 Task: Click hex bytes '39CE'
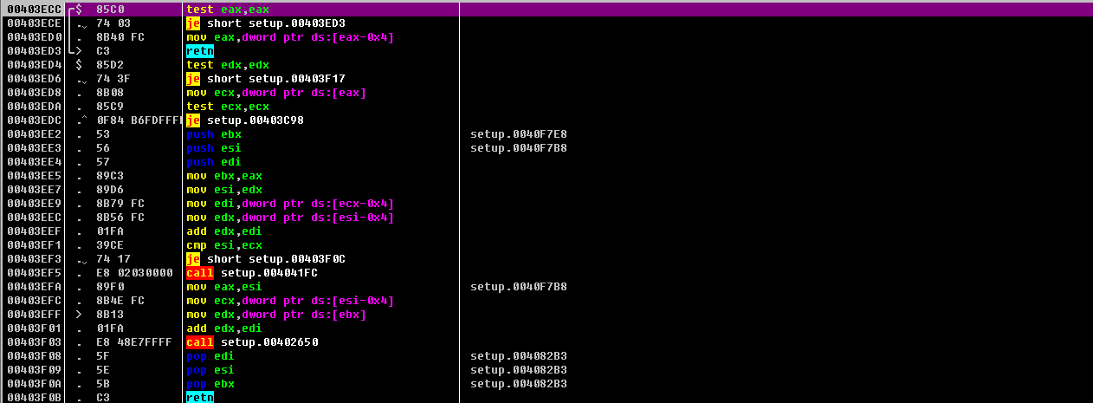pos(110,245)
